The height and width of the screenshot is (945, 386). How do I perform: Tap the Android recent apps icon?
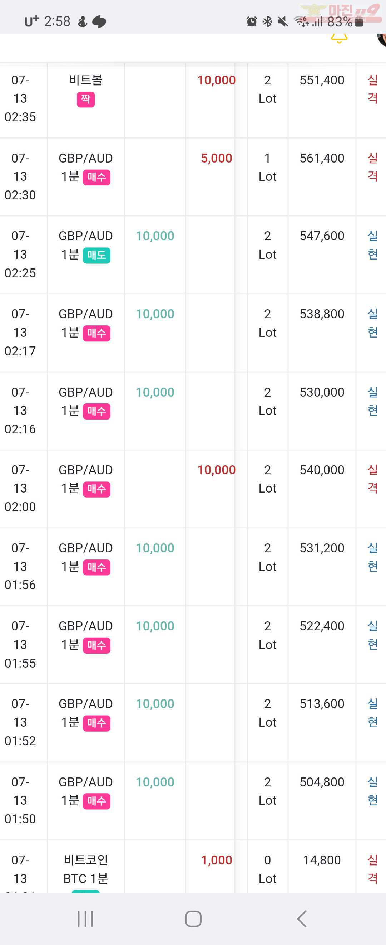(x=85, y=919)
